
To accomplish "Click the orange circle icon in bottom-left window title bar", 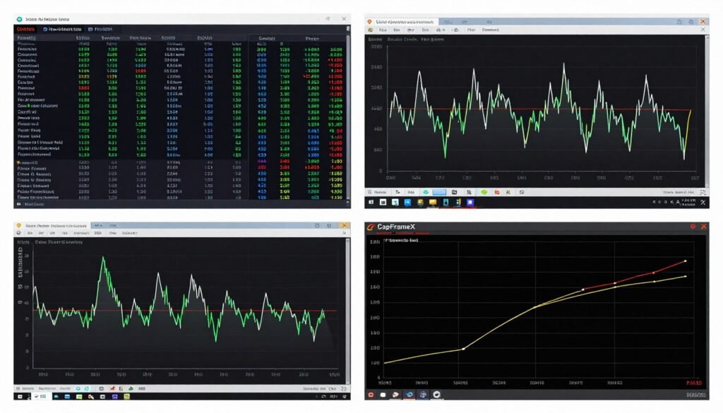I will (x=19, y=225).
